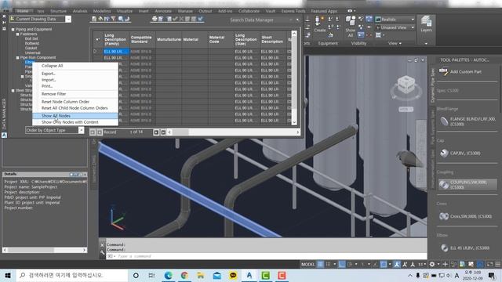Toggle ortho mode in status bar
Screen dimensions: 502x282
click(342, 264)
